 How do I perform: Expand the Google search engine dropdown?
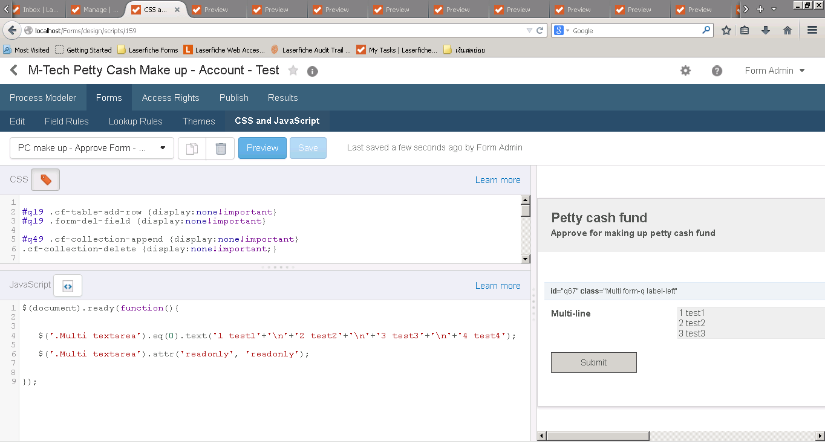(x=562, y=30)
